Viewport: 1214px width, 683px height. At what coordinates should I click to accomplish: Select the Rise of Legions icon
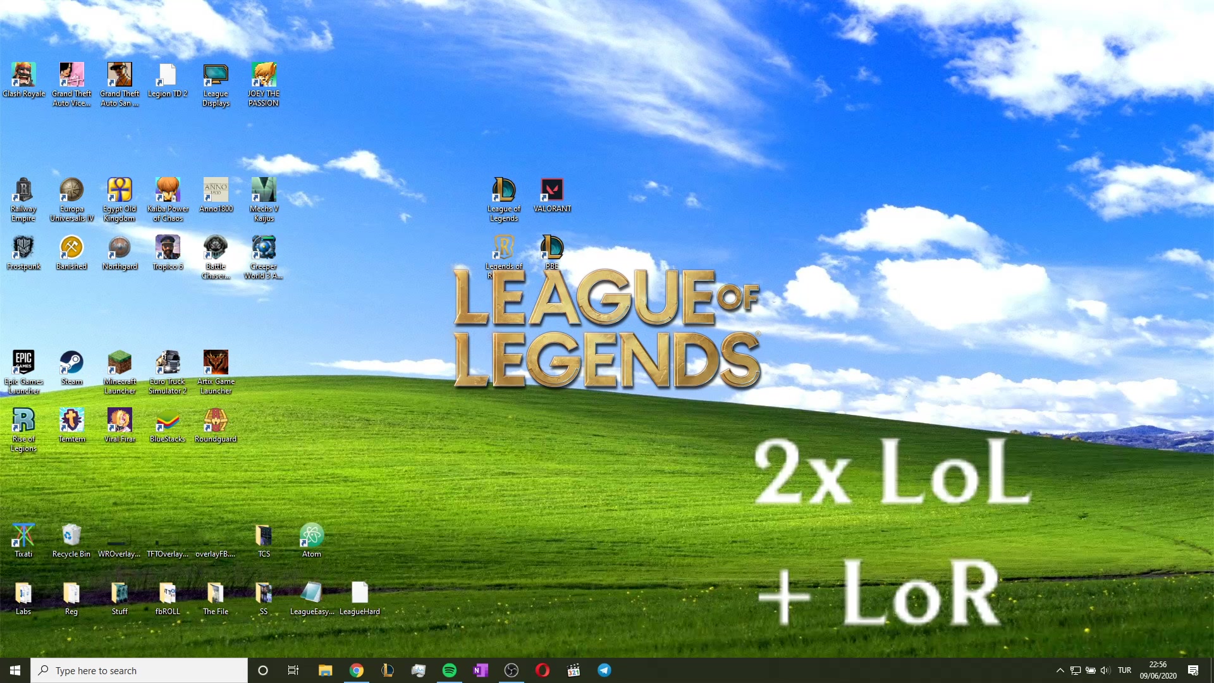click(x=23, y=429)
